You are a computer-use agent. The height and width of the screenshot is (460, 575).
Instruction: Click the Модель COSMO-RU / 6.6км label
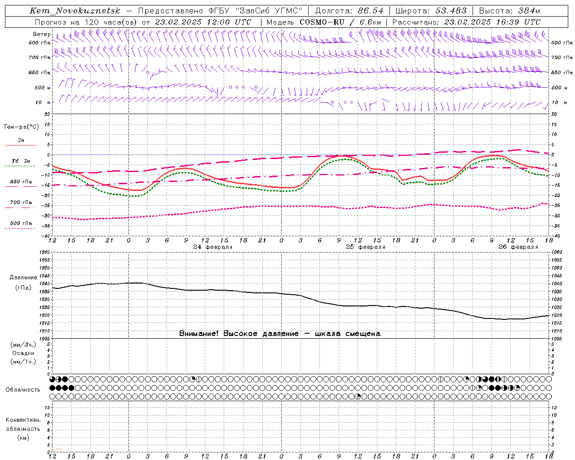[x=324, y=22]
